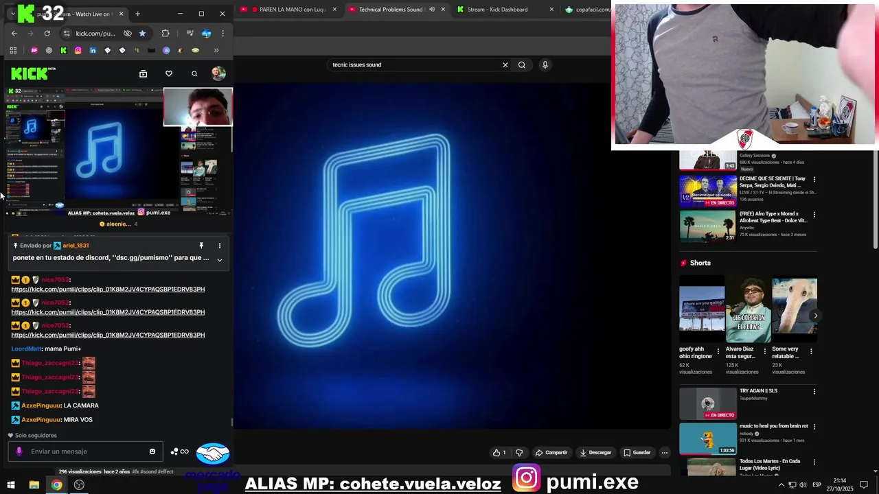Screen dimensions: 879x494
Task: Open the Kick bookmark icon
Action: [63, 50]
